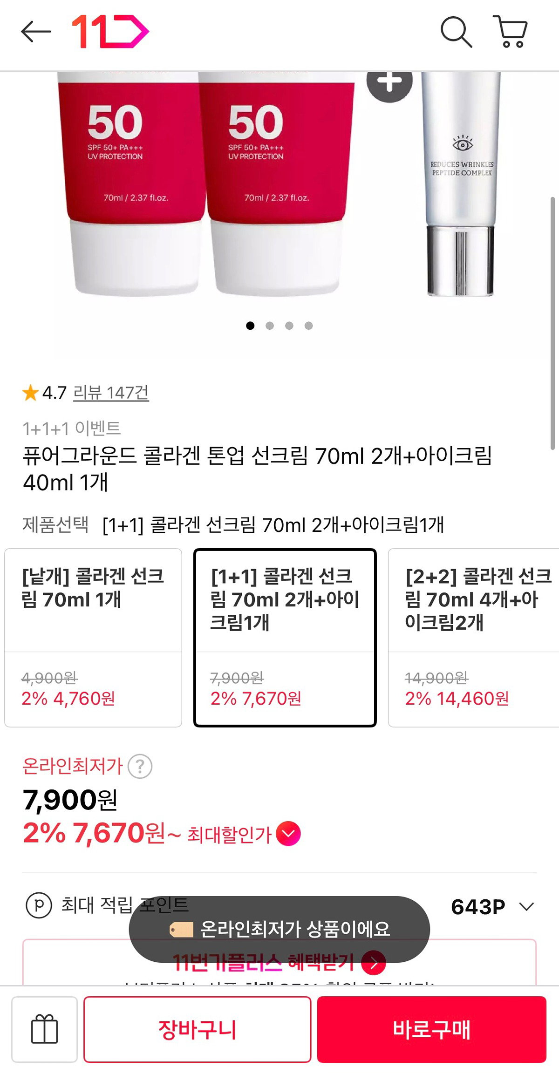
Task: Expand the 최대할인가 dropdown arrow
Action: coord(288,833)
